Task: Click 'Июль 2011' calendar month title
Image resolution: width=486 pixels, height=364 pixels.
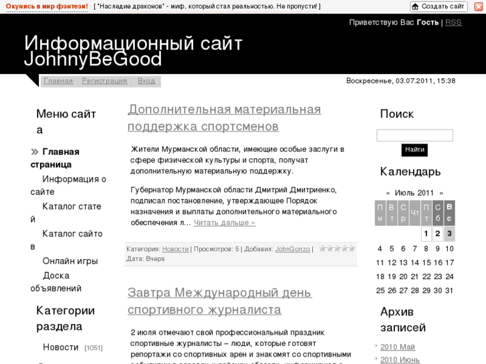Action: coord(414,193)
